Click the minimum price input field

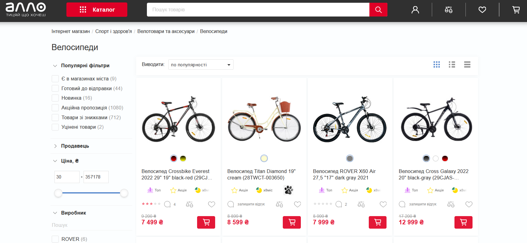click(x=67, y=177)
